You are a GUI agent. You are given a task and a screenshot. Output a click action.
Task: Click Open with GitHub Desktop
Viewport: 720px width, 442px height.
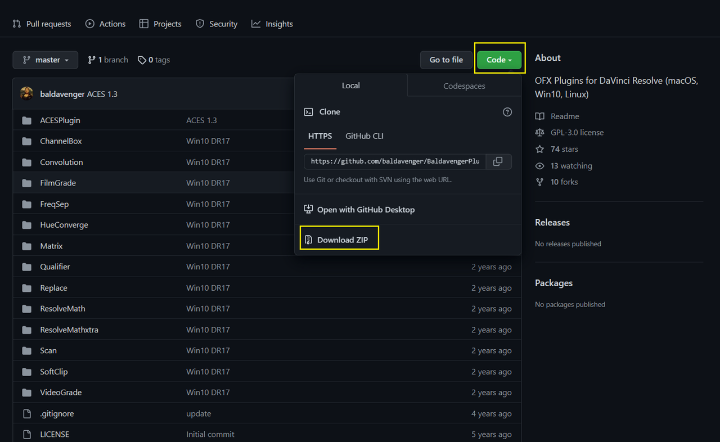(x=360, y=210)
